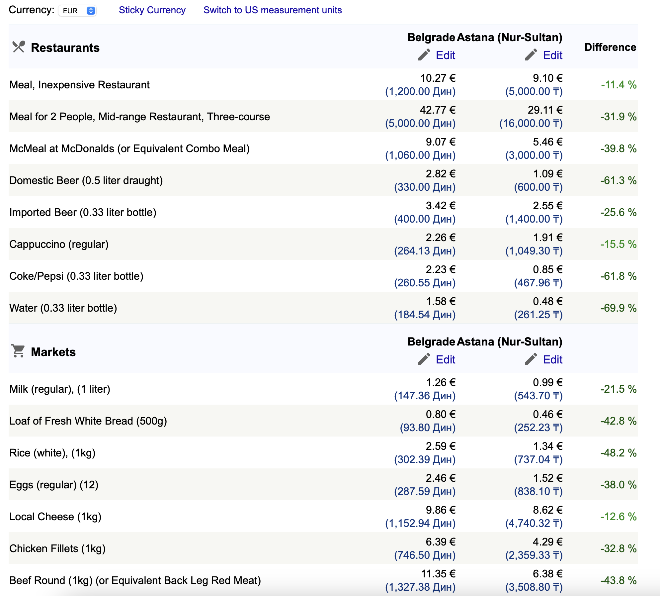Screen dimensions: 660x596
Task: Click the -61.3 % domestic beer difference
Action: [x=619, y=180]
